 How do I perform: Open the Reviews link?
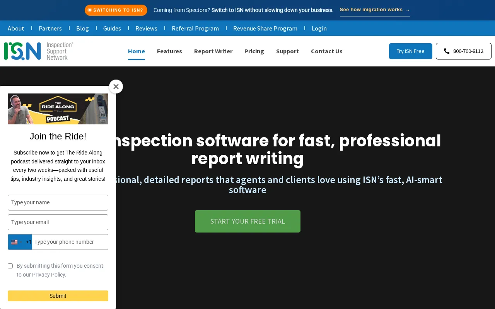(146, 28)
